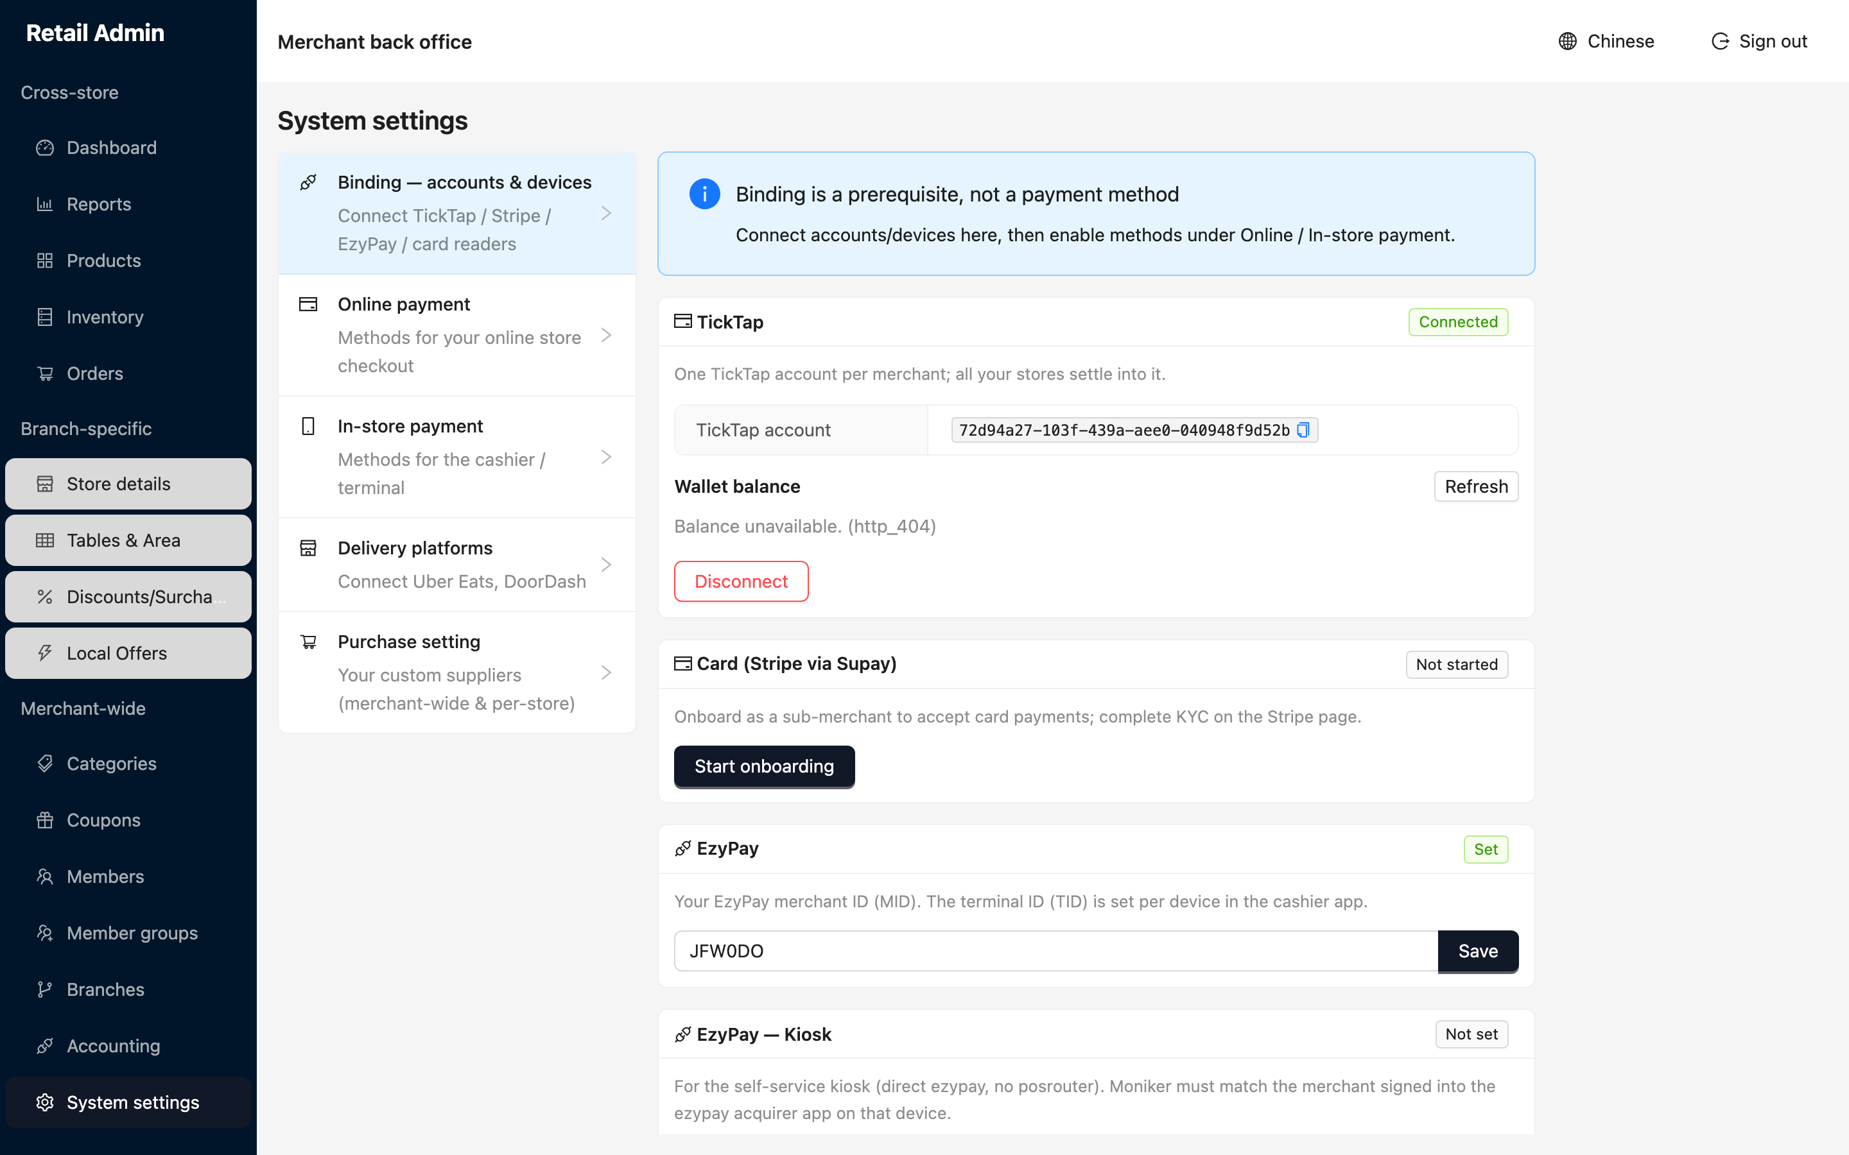Screen dimensions: 1849x1155
Task: Select the Delivery platforms settings section
Action: 457,565
